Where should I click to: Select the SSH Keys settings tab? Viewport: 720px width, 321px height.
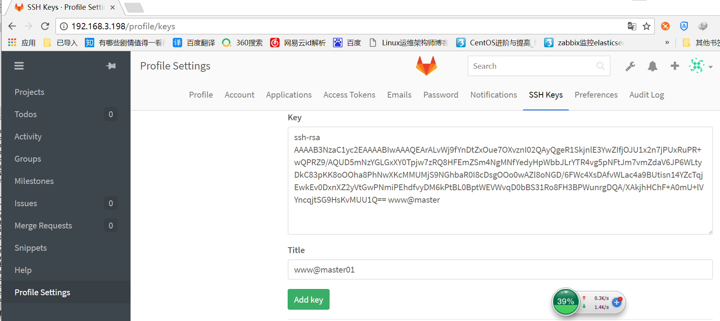[546, 95]
